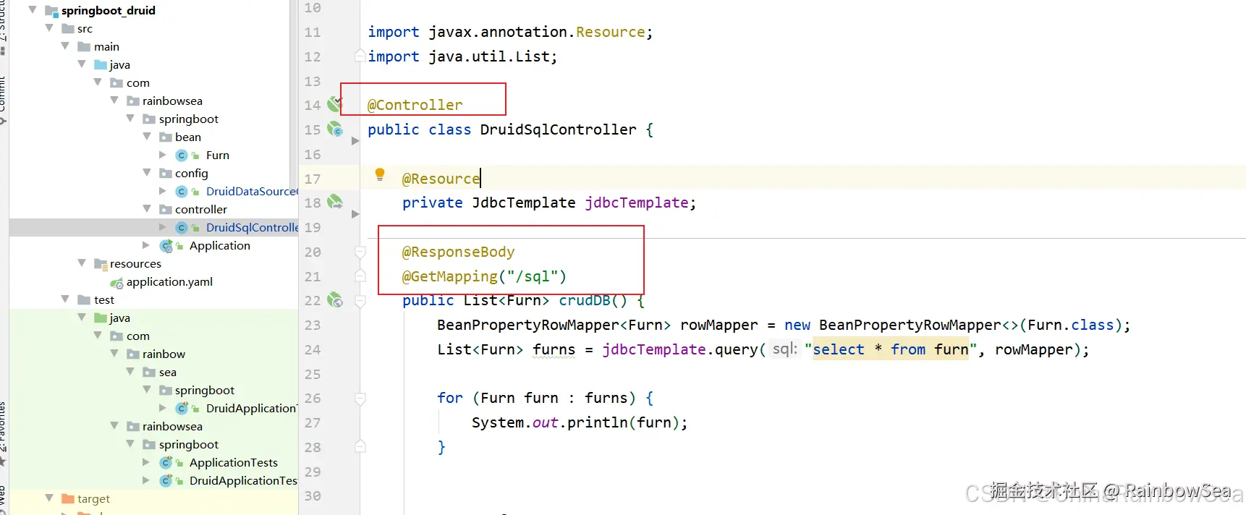Open ApplicationTests class
Viewport: 1246px width, 515px height.
click(x=233, y=462)
